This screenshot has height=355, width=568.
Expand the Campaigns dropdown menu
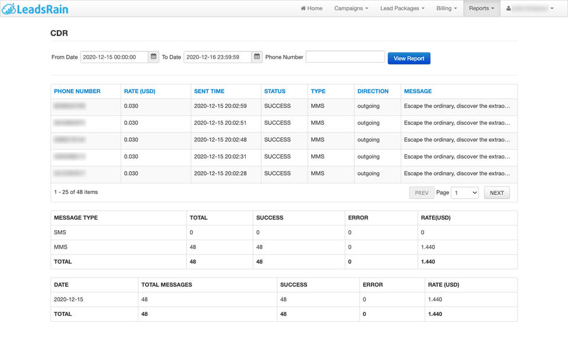click(x=351, y=8)
